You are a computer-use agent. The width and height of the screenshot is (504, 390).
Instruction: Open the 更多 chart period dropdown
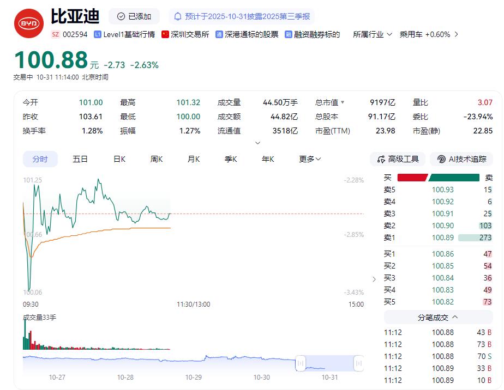(310, 159)
